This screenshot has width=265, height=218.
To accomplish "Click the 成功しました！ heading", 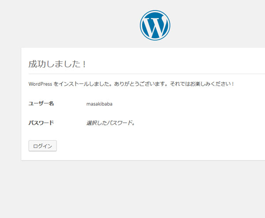I will [57, 64].
